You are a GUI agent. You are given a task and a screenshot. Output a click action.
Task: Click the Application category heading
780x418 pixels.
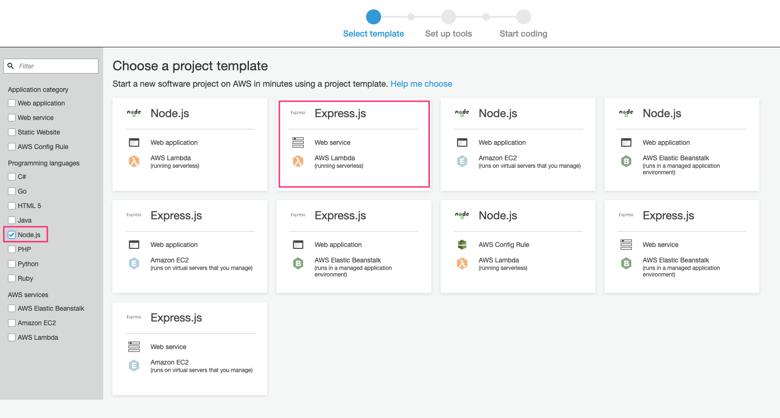point(38,90)
